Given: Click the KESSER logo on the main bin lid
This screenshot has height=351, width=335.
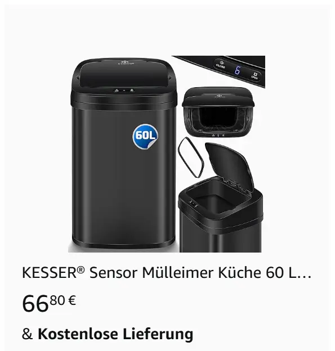Looking at the screenshot, I should [x=124, y=62].
